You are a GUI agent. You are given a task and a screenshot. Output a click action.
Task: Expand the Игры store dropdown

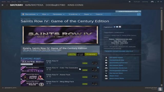[x=45, y=14]
